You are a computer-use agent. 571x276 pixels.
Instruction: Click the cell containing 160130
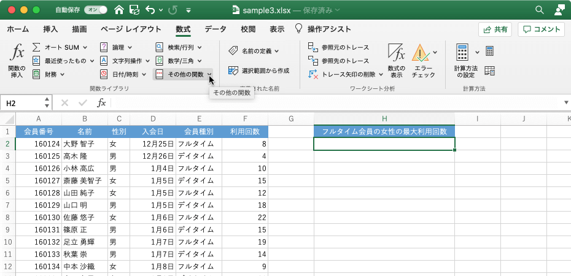tap(39, 218)
